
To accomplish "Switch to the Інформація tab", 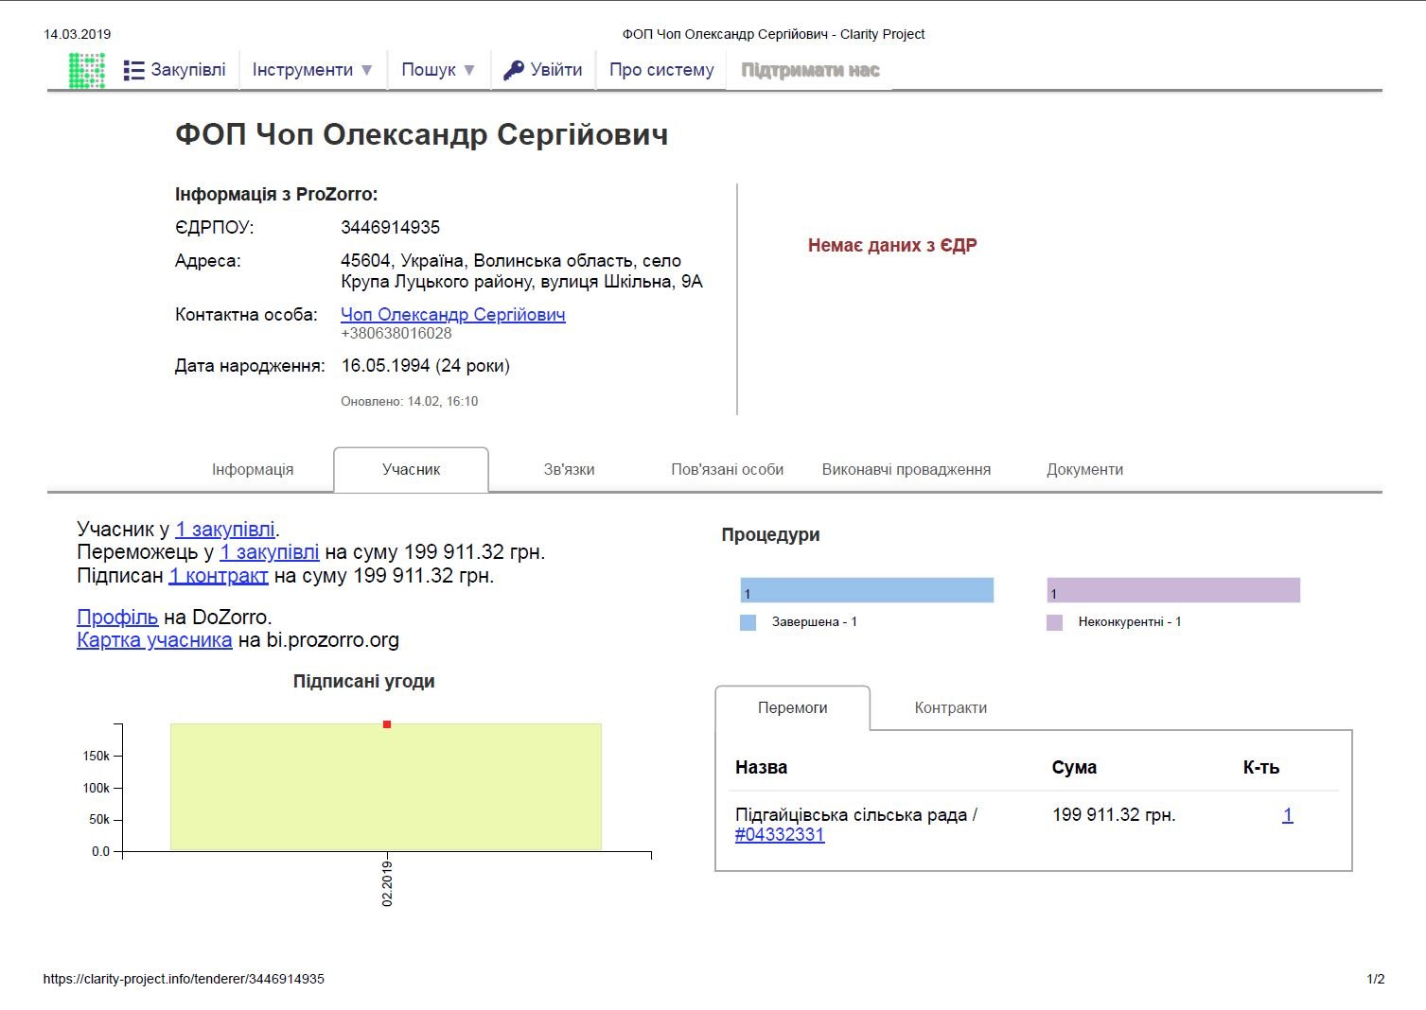I will click(253, 469).
